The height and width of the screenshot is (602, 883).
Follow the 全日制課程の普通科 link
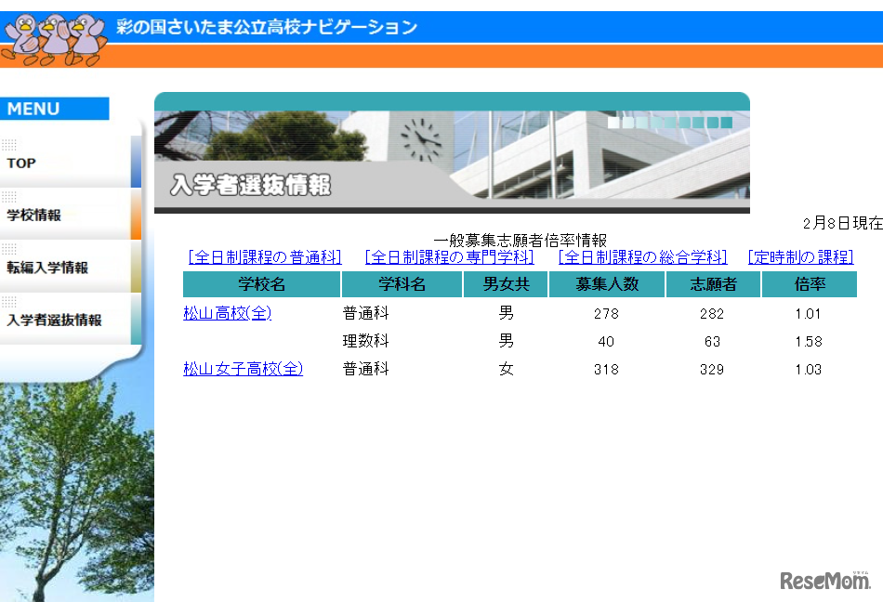[x=265, y=257]
